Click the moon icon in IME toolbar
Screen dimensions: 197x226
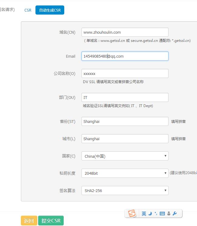click(150, 214)
